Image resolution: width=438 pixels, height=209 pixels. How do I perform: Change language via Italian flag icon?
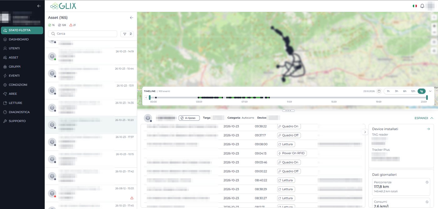coord(415,6)
